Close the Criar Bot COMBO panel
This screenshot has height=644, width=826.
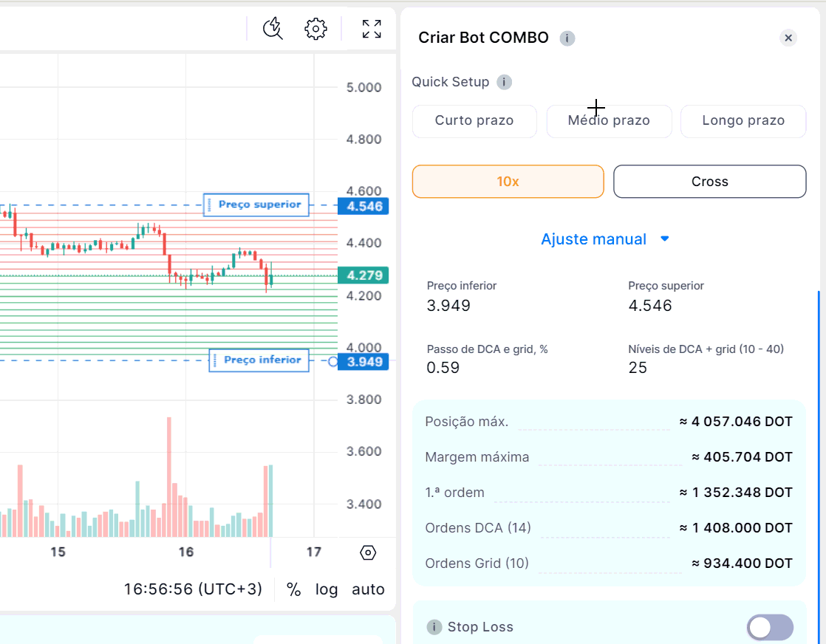click(788, 38)
